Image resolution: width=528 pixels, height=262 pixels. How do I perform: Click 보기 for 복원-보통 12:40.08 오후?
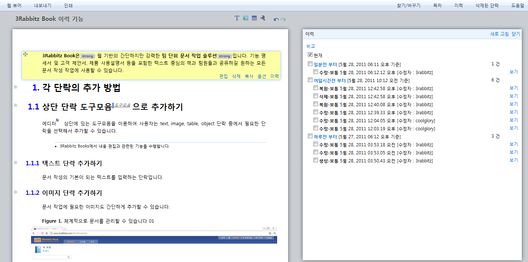tap(514, 104)
